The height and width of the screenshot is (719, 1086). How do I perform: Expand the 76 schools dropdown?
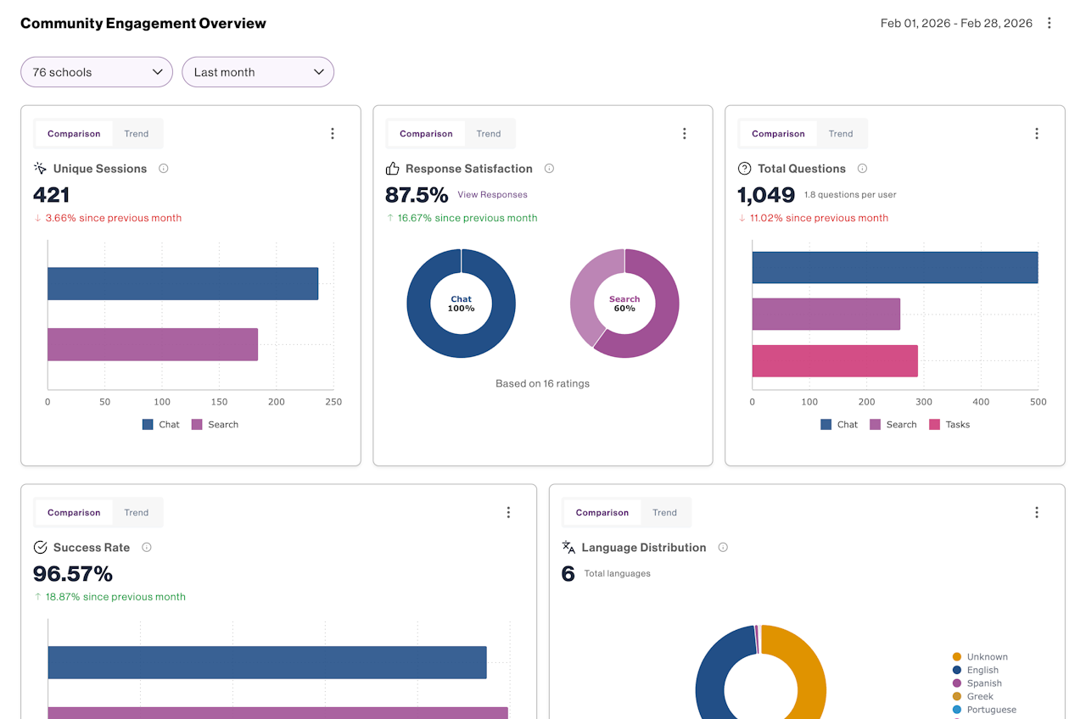97,72
